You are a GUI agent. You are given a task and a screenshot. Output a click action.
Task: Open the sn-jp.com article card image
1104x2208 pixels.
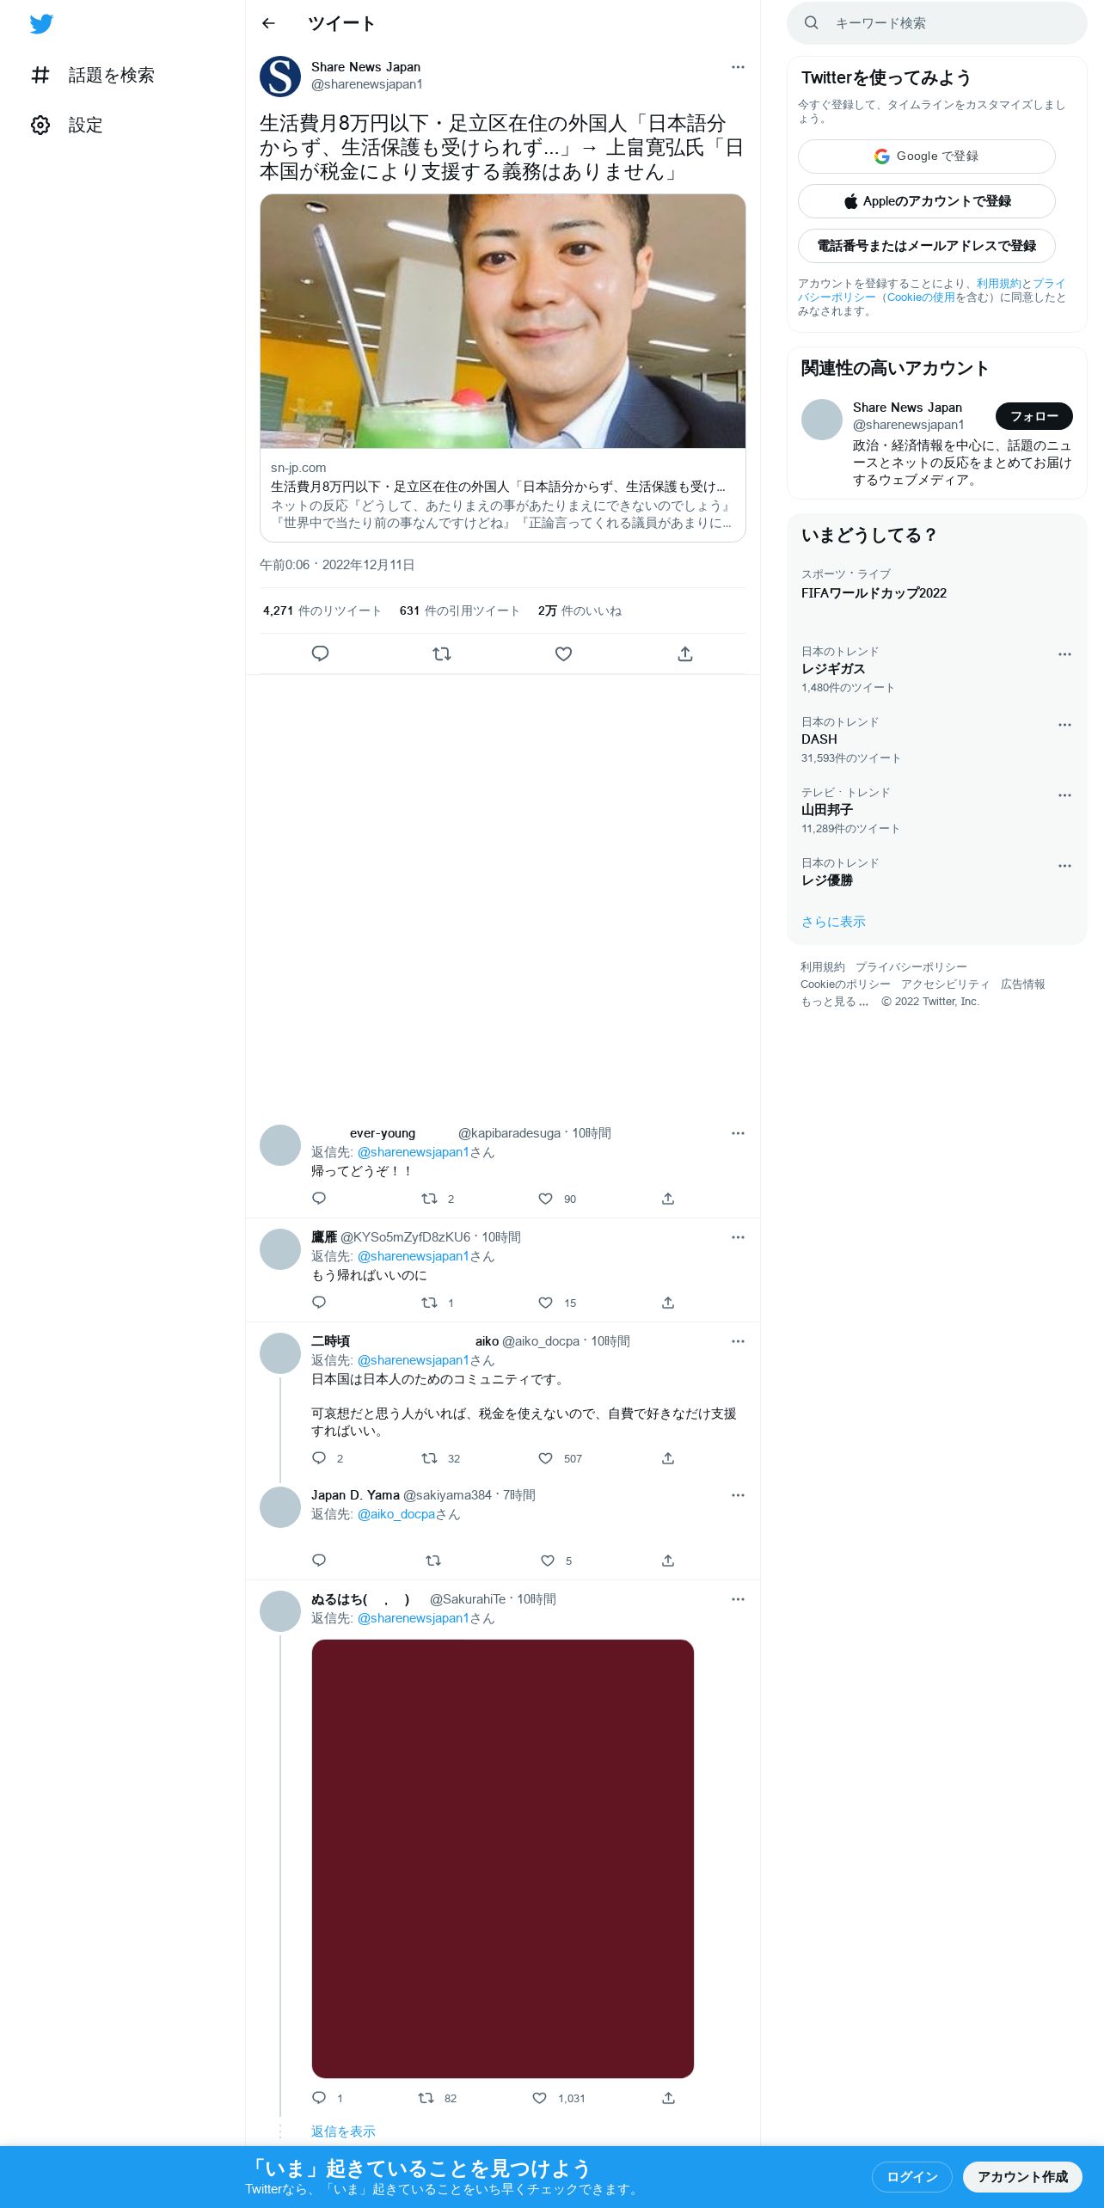(503, 321)
